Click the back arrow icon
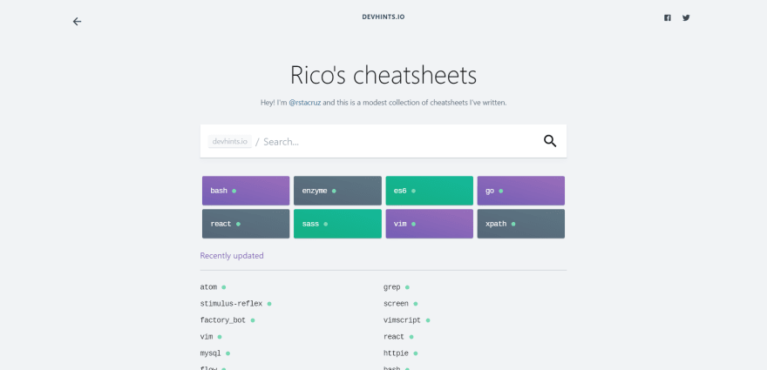Viewport: 767px width, 370px height. (77, 21)
